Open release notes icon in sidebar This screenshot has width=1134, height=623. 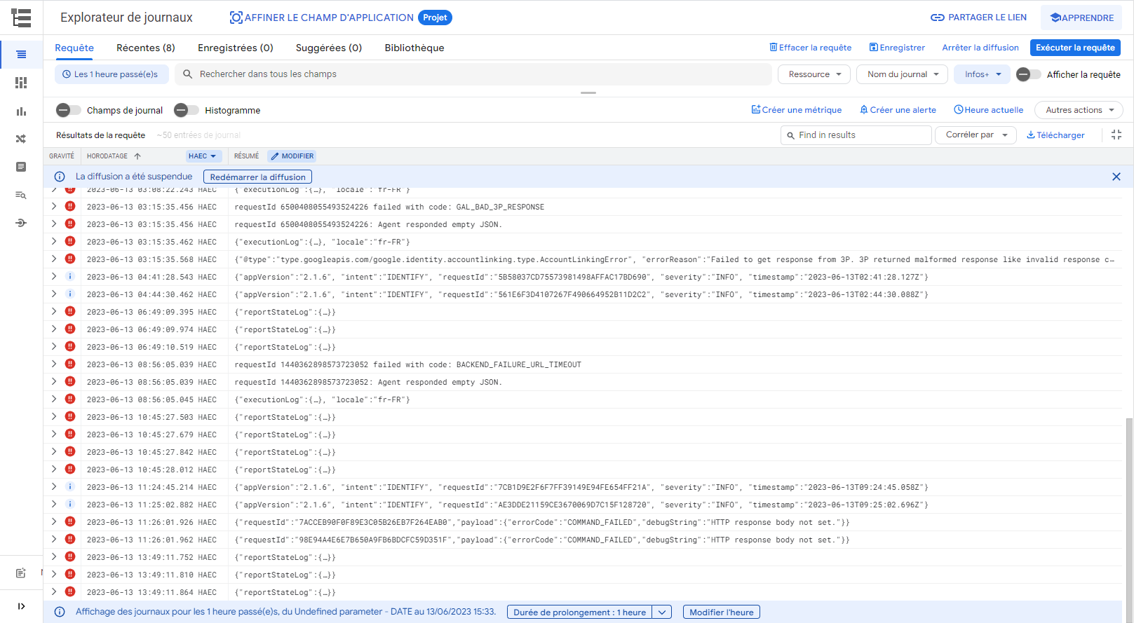coord(21,573)
